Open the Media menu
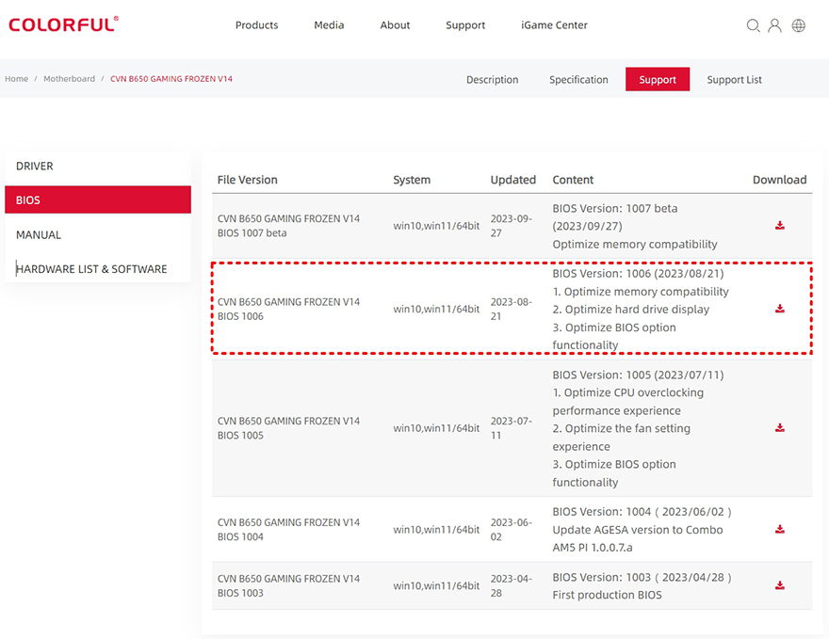 click(x=329, y=24)
